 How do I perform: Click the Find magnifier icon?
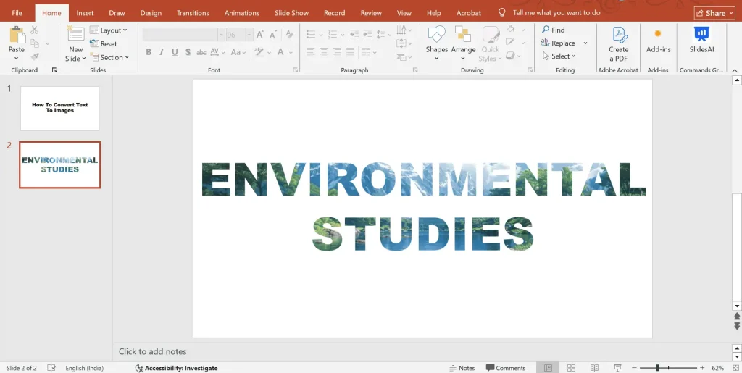click(x=546, y=29)
